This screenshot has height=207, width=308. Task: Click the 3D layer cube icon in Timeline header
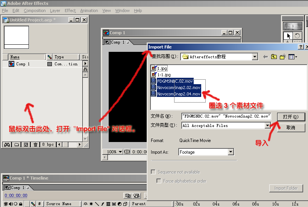point(125,204)
